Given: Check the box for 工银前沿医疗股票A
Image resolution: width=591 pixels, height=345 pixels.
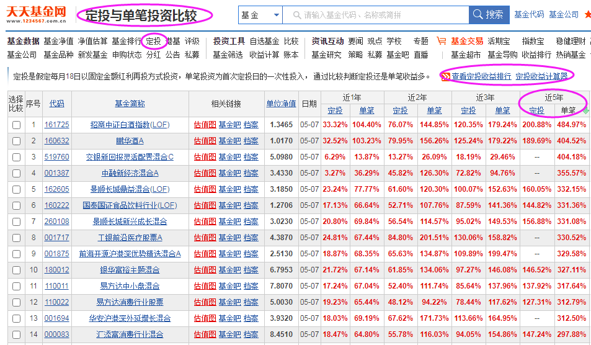Looking at the screenshot, I should [16, 238].
